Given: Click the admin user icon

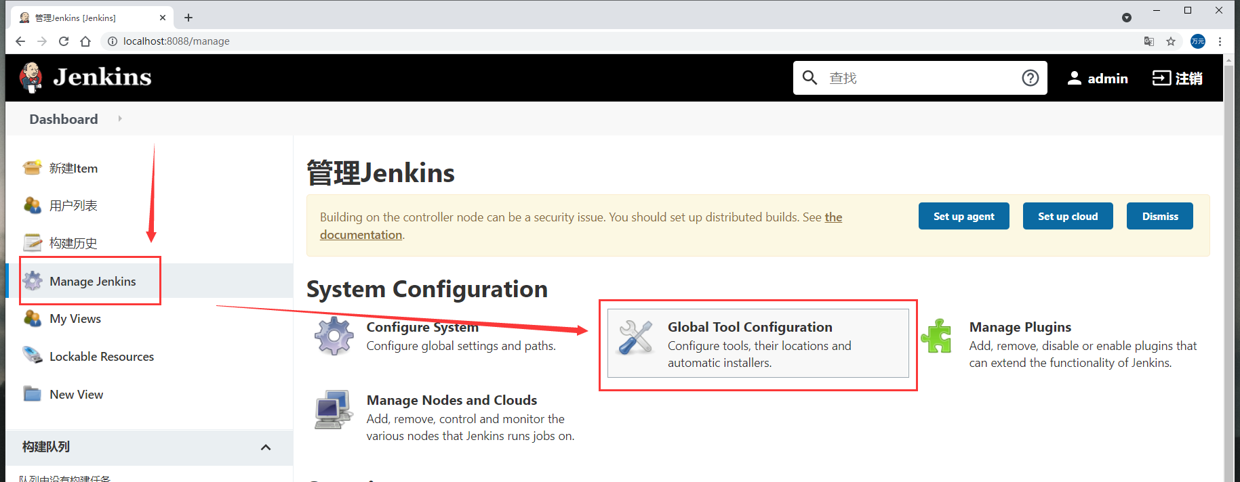Looking at the screenshot, I should point(1075,78).
